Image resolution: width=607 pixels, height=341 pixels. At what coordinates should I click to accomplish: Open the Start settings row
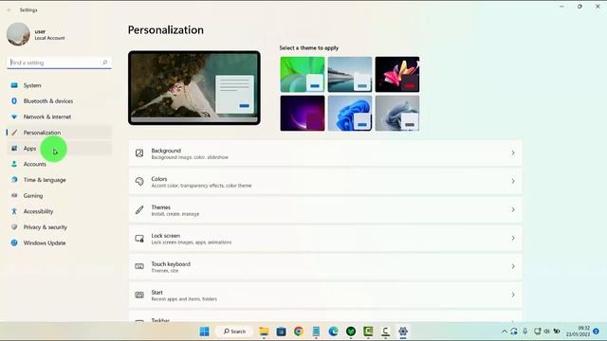(x=325, y=295)
